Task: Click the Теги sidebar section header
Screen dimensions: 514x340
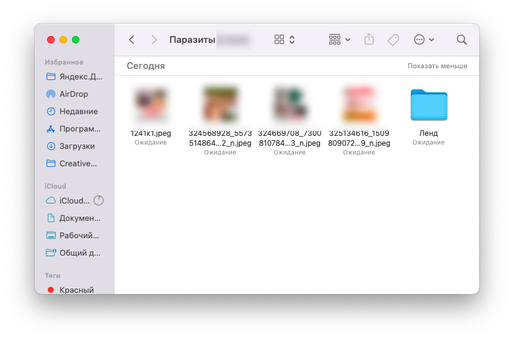Action: (53, 275)
